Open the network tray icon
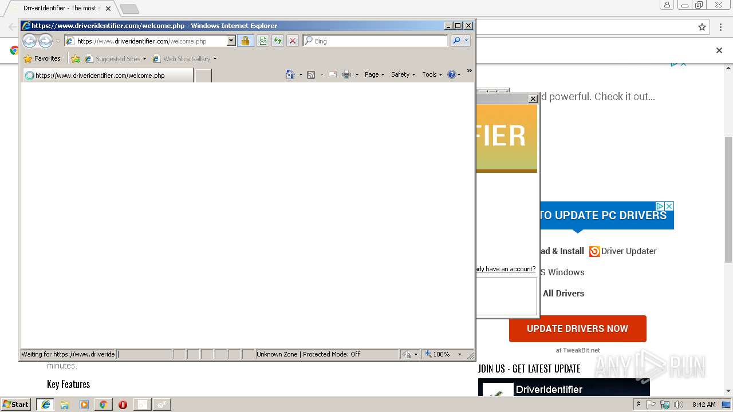The height and width of the screenshot is (412, 733). pos(665,405)
